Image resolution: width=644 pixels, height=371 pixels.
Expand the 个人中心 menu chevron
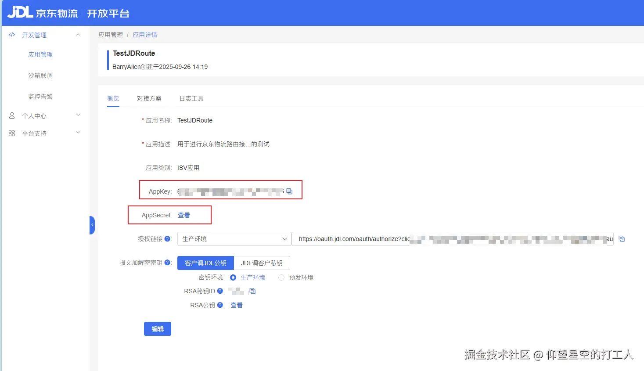(78, 115)
